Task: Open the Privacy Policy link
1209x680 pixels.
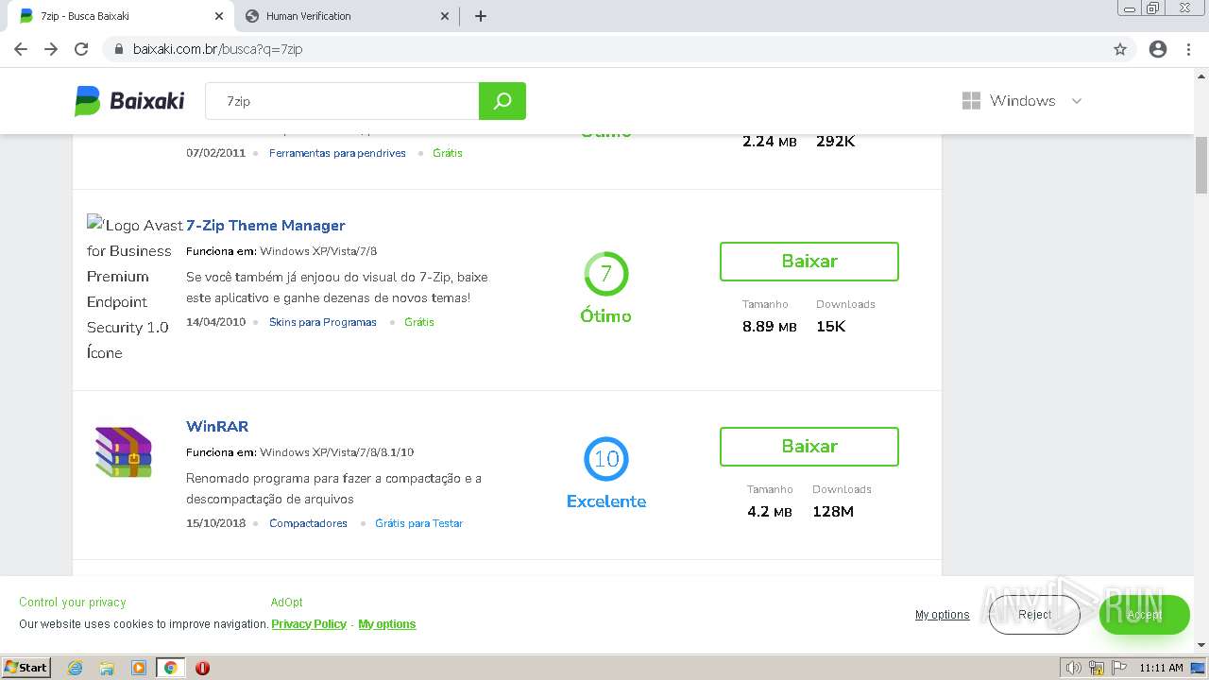Action: pos(309,624)
